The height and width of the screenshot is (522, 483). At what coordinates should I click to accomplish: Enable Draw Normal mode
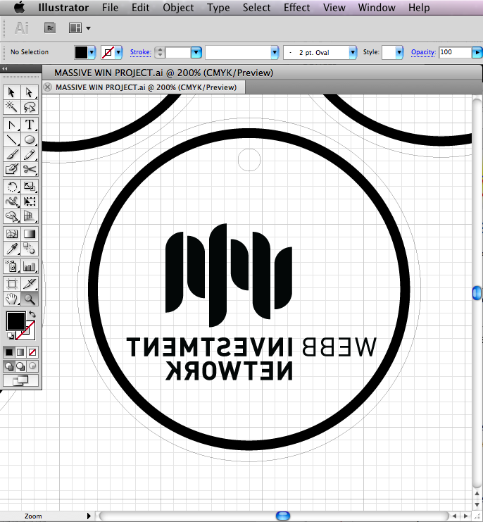[9, 366]
